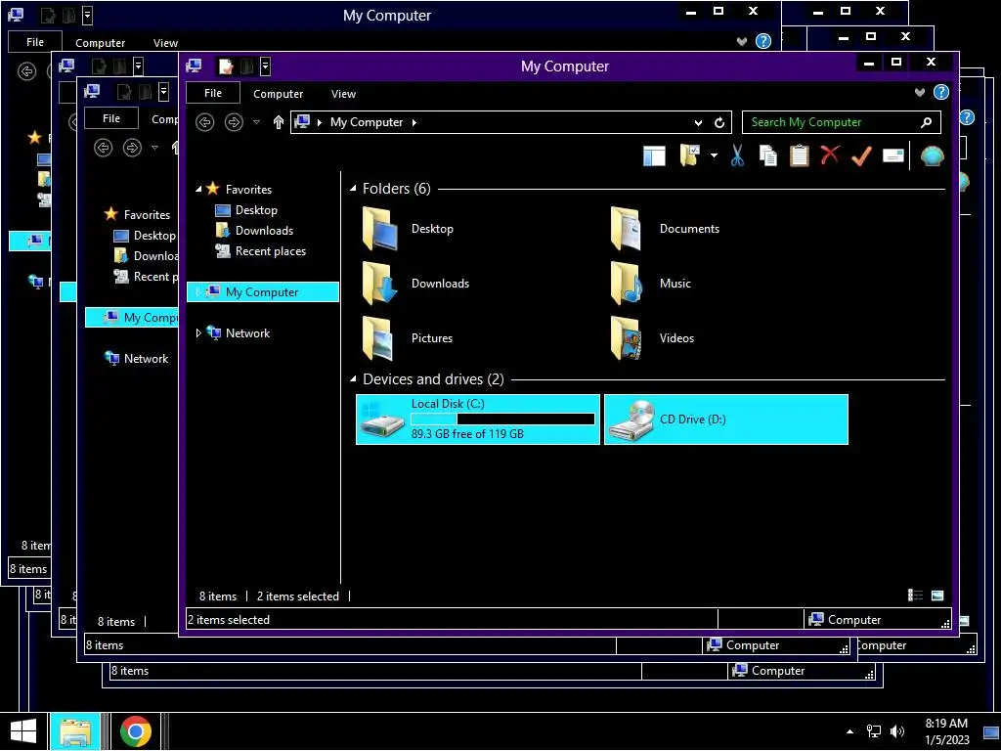1001x751 pixels.
Task: Expand ribbon with chevron near Help
Action: [919, 93]
